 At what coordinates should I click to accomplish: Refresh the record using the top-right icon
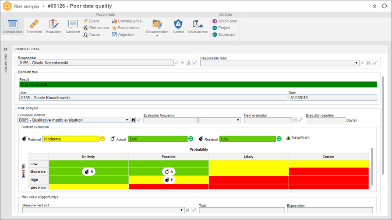click(385, 6)
